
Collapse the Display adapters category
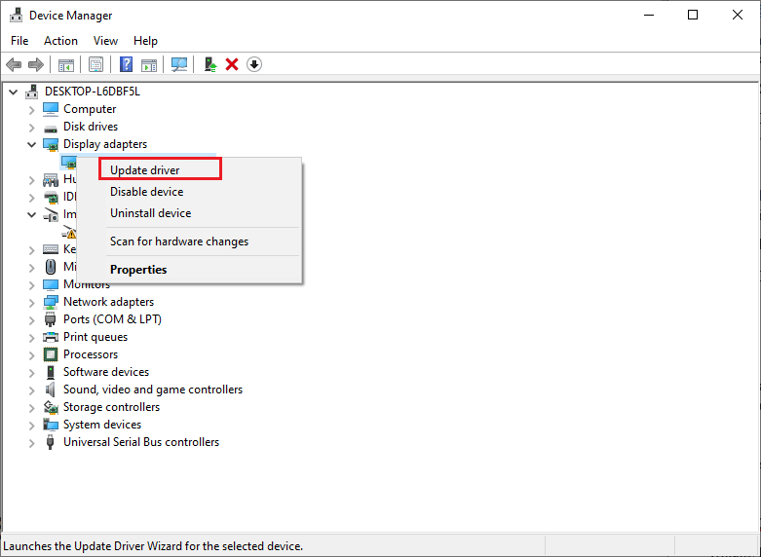coord(31,144)
